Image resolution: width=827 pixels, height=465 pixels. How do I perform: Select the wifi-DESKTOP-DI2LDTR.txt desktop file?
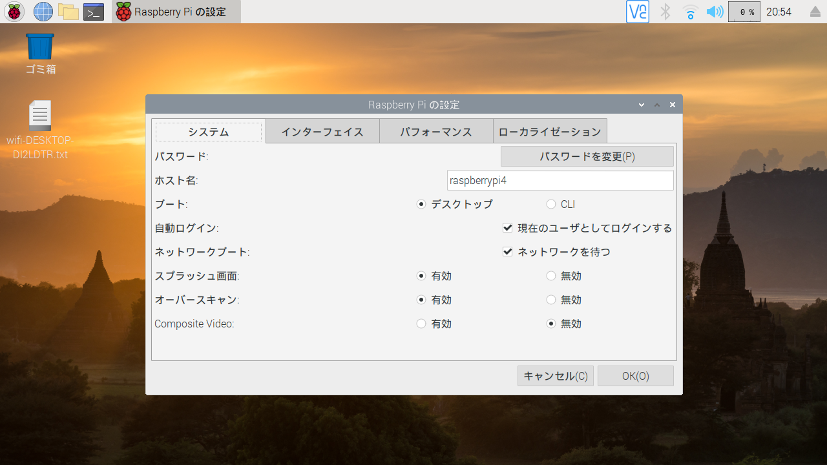point(40,130)
